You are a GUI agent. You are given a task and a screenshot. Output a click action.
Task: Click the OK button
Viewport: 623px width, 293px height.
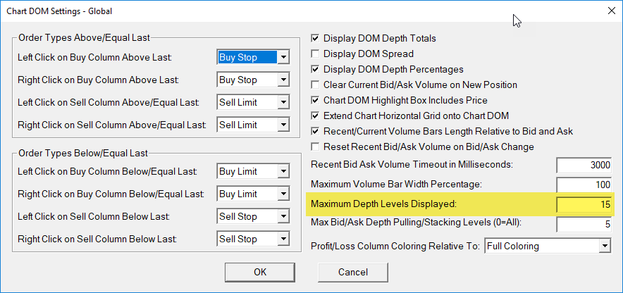click(260, 272)
